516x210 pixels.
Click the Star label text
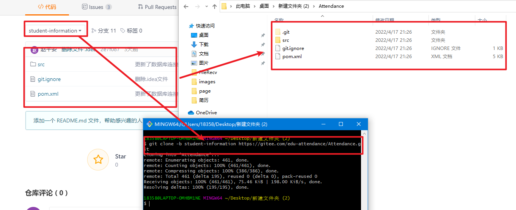tap(120, 157)
